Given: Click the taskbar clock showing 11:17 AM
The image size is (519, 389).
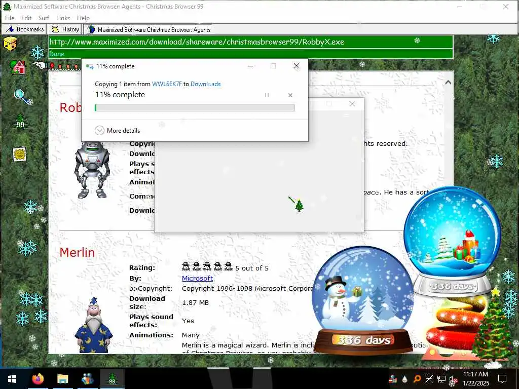Looking at the screenshot, I should tap(475, 379).
